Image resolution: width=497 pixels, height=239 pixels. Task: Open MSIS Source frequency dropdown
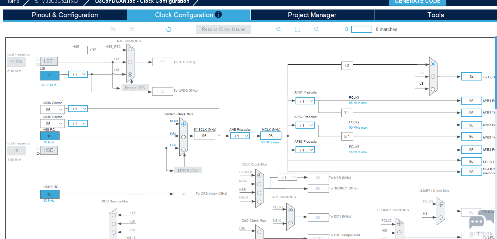click(x=52, y=124)
